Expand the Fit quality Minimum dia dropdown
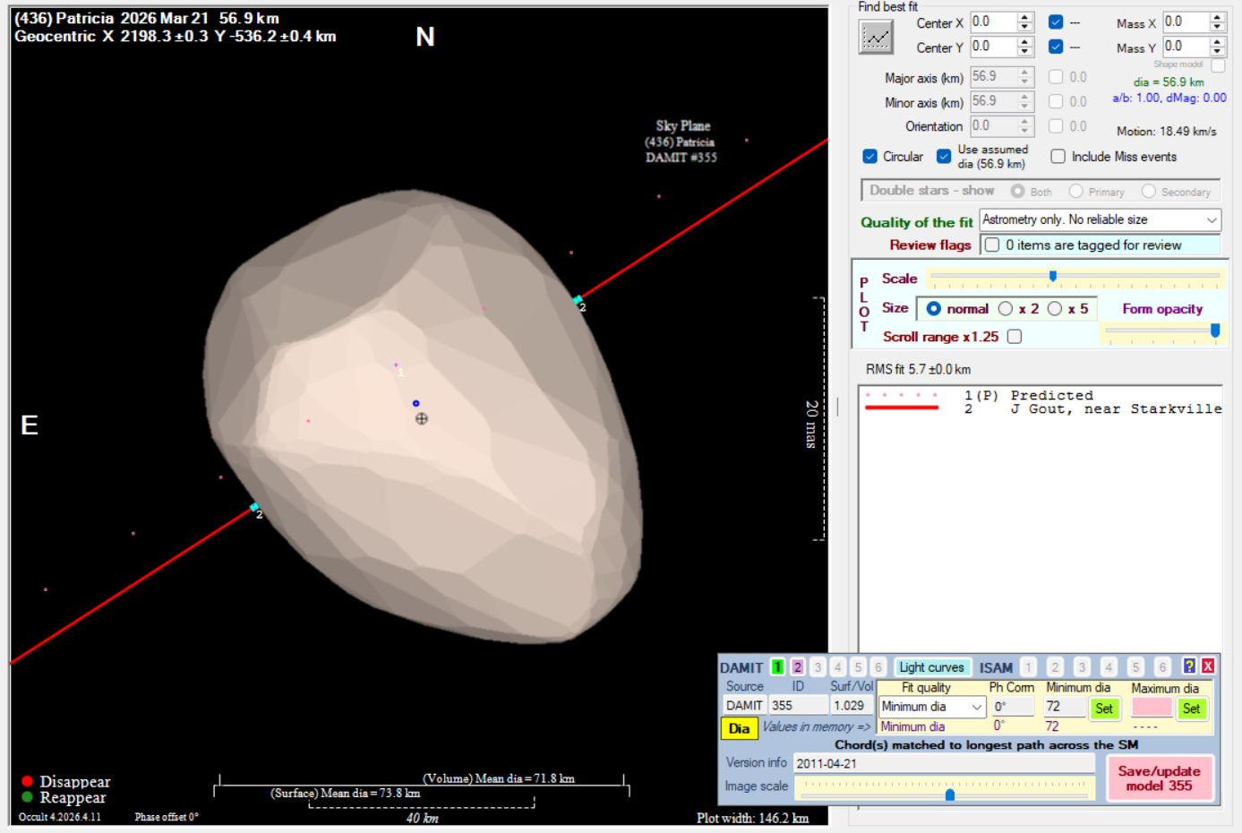Viewport: 1242px width, 833px height. (x=977, y=707)
